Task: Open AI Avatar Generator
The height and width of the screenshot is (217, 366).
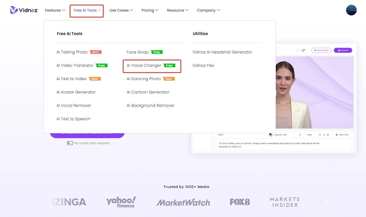Action: pos(76,92)
